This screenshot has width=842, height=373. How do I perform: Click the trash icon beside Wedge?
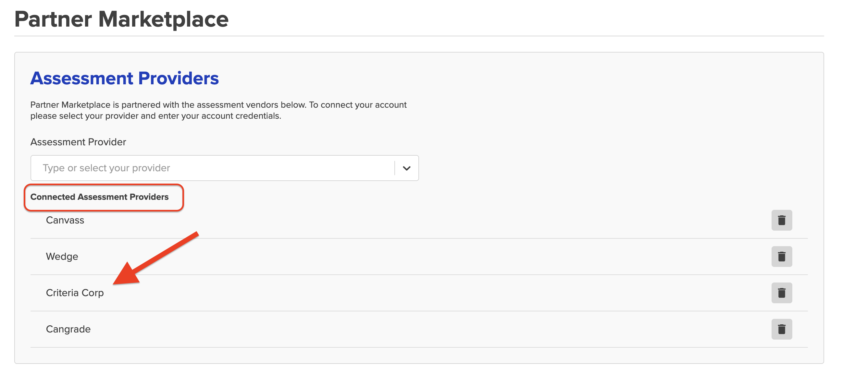(781, 256)
